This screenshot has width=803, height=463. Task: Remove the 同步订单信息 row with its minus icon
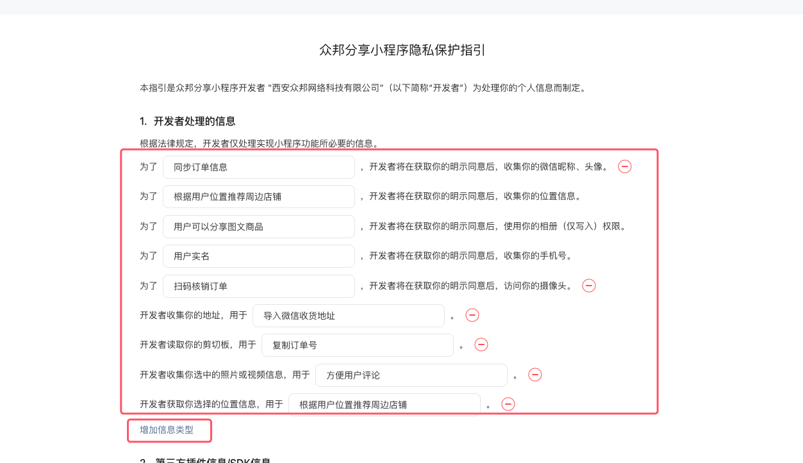pyautogui.click(x=624, y=167)
